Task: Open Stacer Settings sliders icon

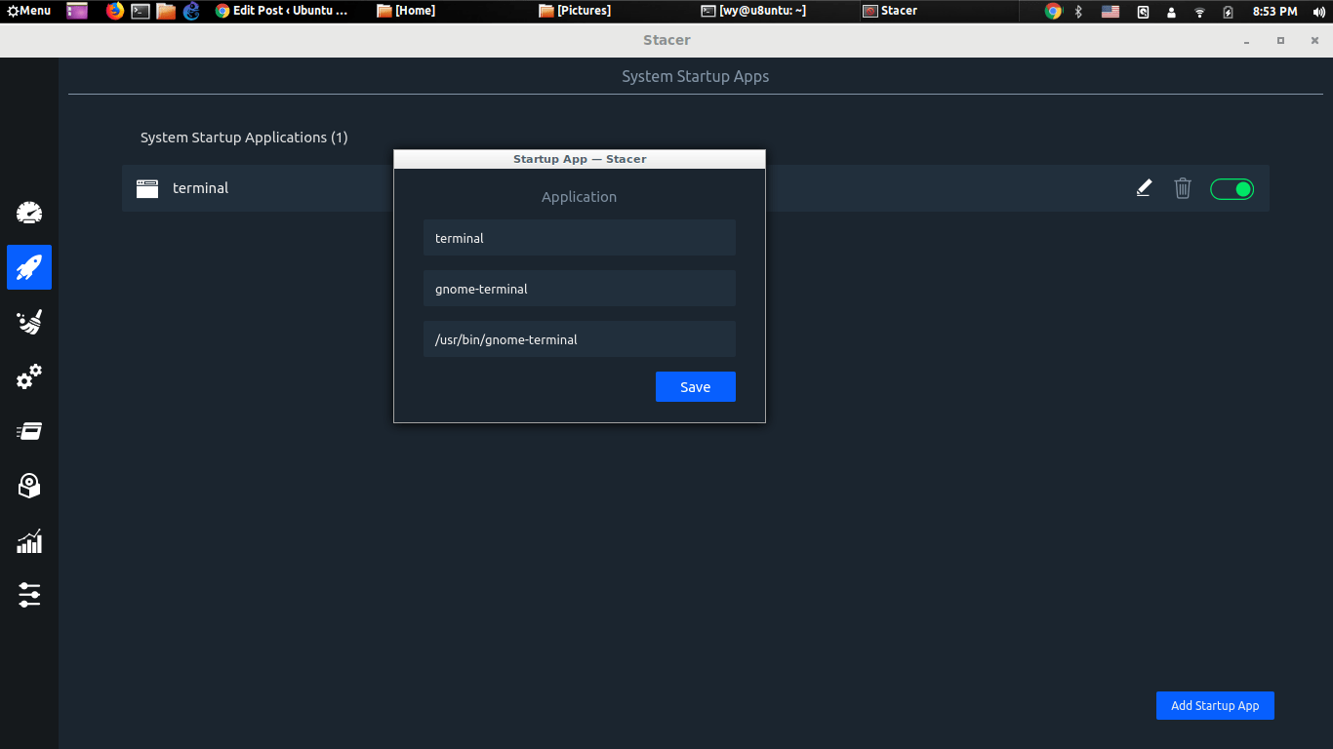Action: 29,595
